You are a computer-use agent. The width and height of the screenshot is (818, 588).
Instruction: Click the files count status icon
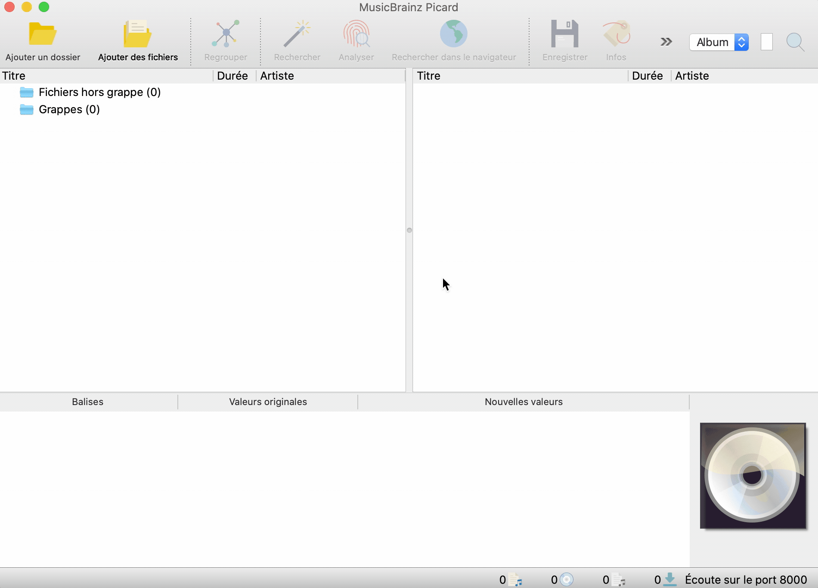515,579
